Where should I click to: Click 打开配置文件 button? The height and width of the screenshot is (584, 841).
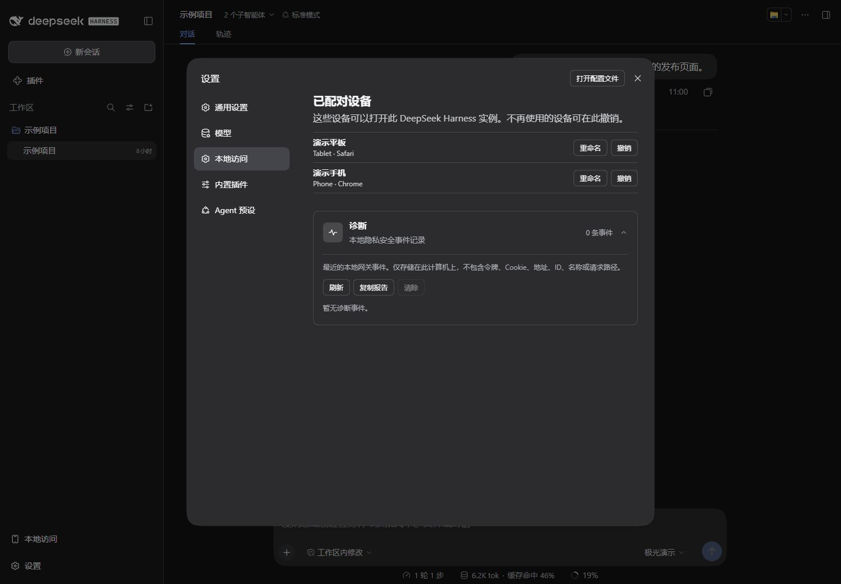pos(597,78)
